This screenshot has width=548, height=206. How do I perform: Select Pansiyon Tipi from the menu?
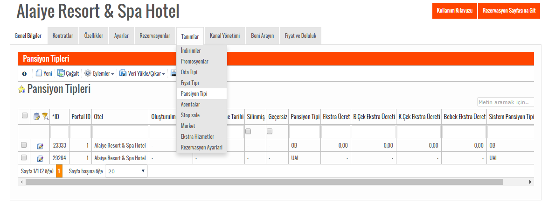[201, 94]
